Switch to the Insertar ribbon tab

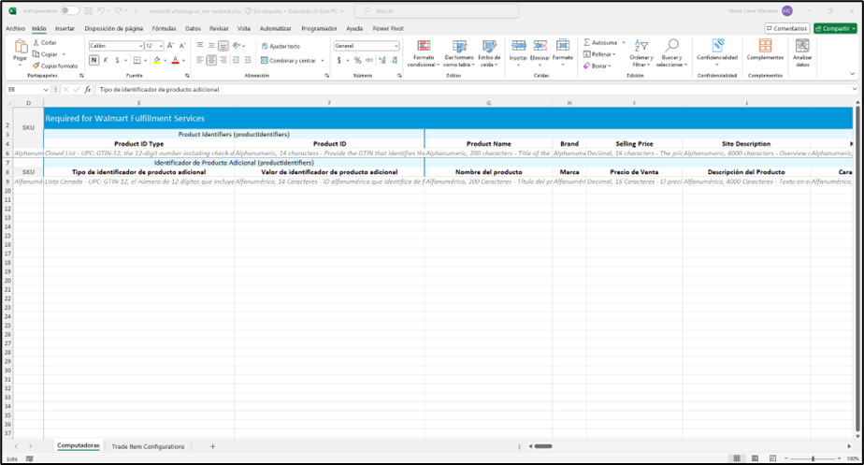[65, 28]
